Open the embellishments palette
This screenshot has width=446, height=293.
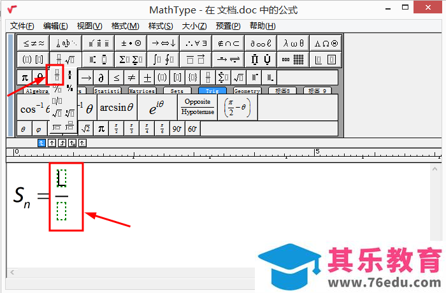click(98, 43)
